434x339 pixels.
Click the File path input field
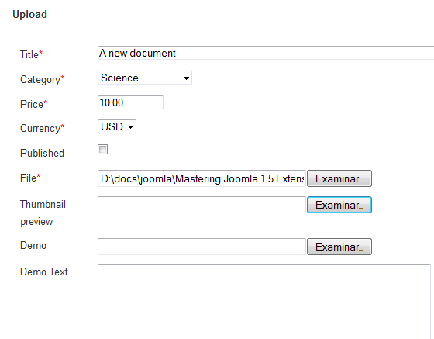(x=201, y=178)
